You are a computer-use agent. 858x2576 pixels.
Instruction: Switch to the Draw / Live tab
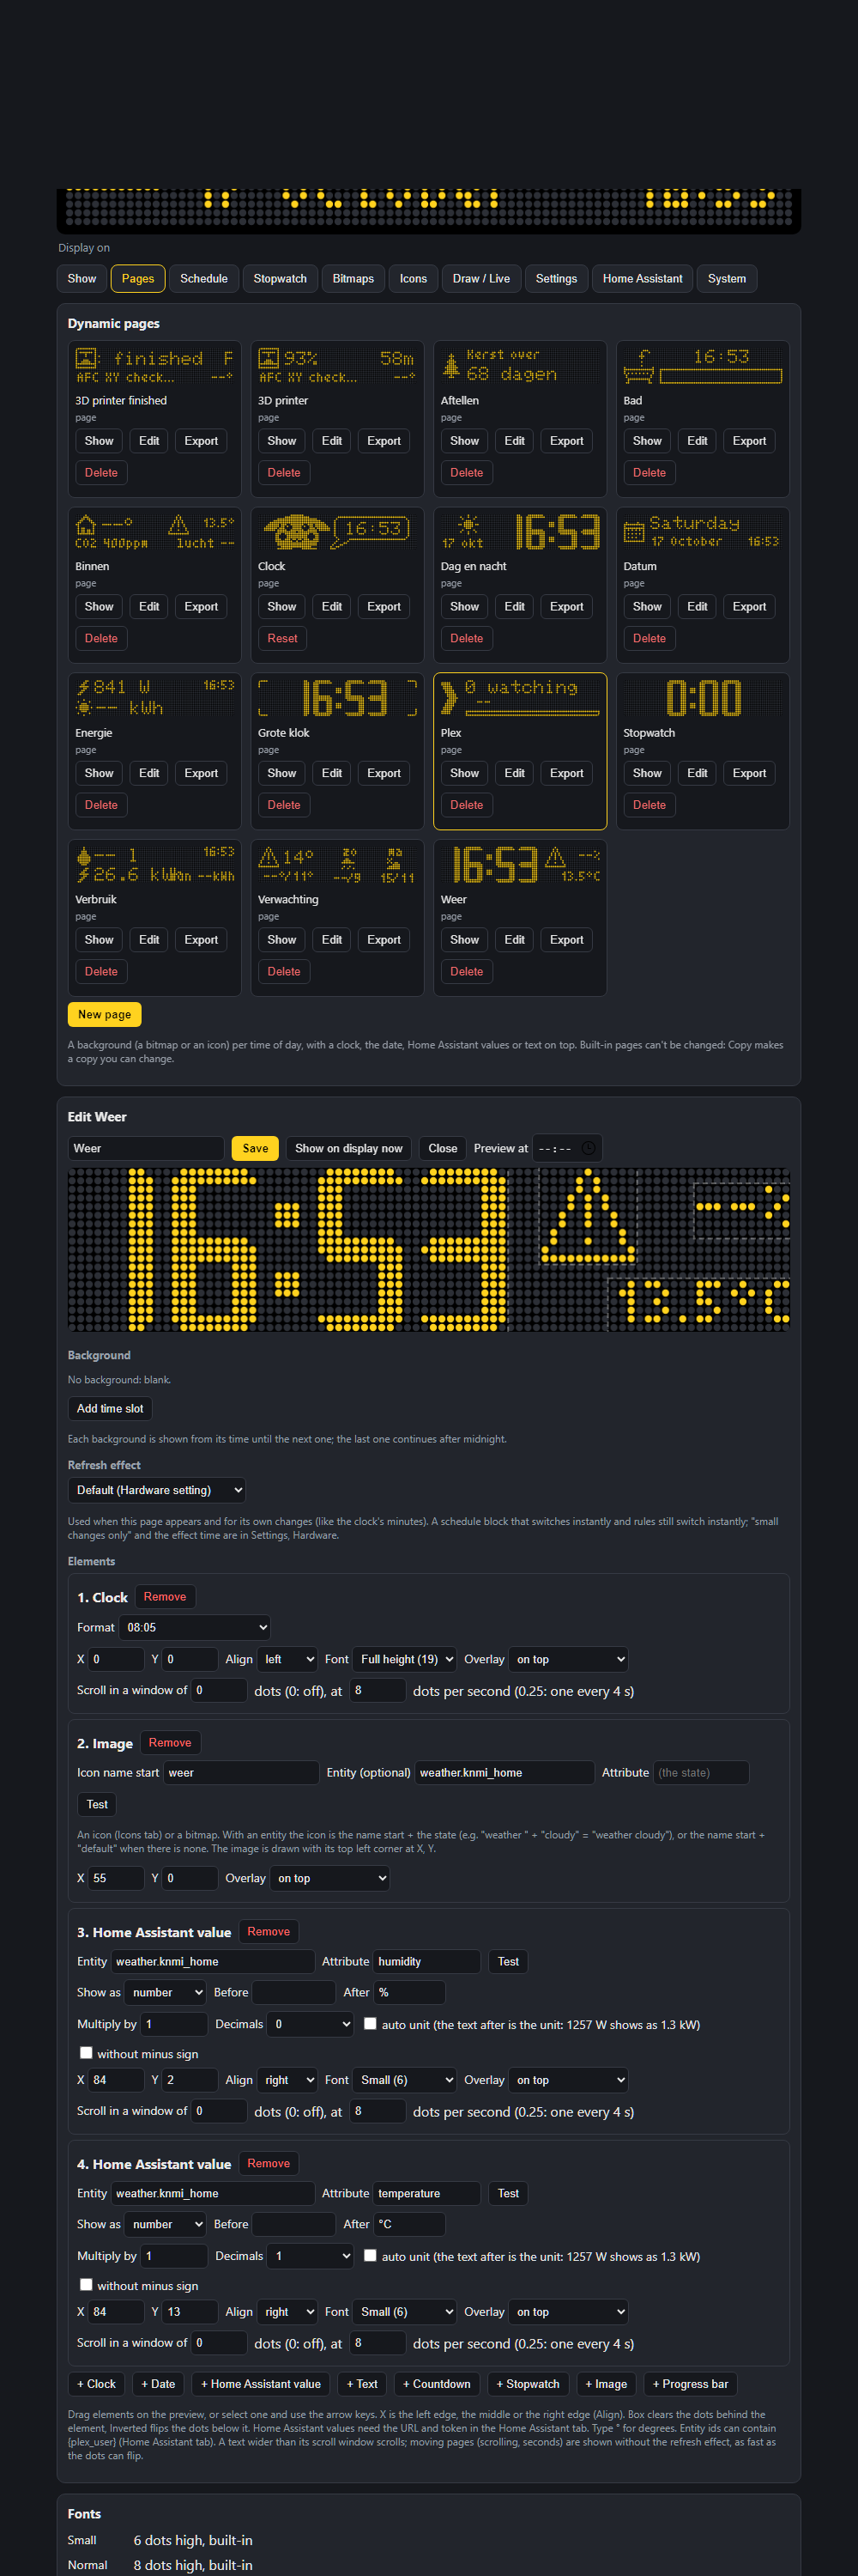[x=481, y=278]
